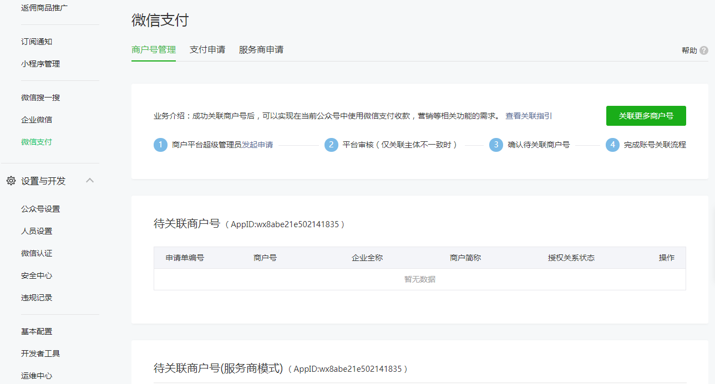Open 基本配置 in the sidebar

tap(37, 331)
